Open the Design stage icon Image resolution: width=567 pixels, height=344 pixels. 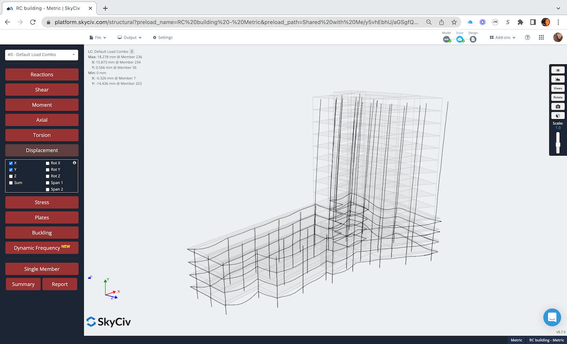[473, 39]
